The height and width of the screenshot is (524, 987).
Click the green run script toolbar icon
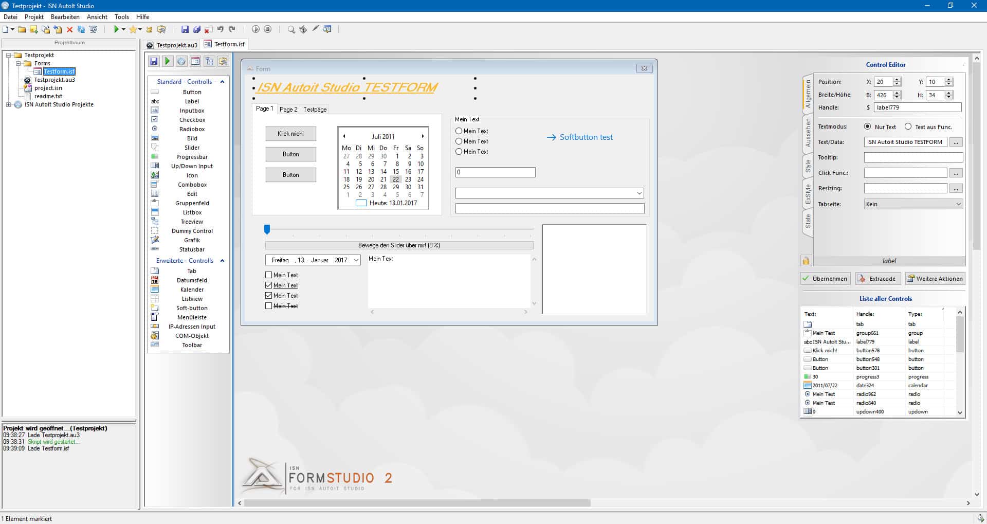pos(117,29)
